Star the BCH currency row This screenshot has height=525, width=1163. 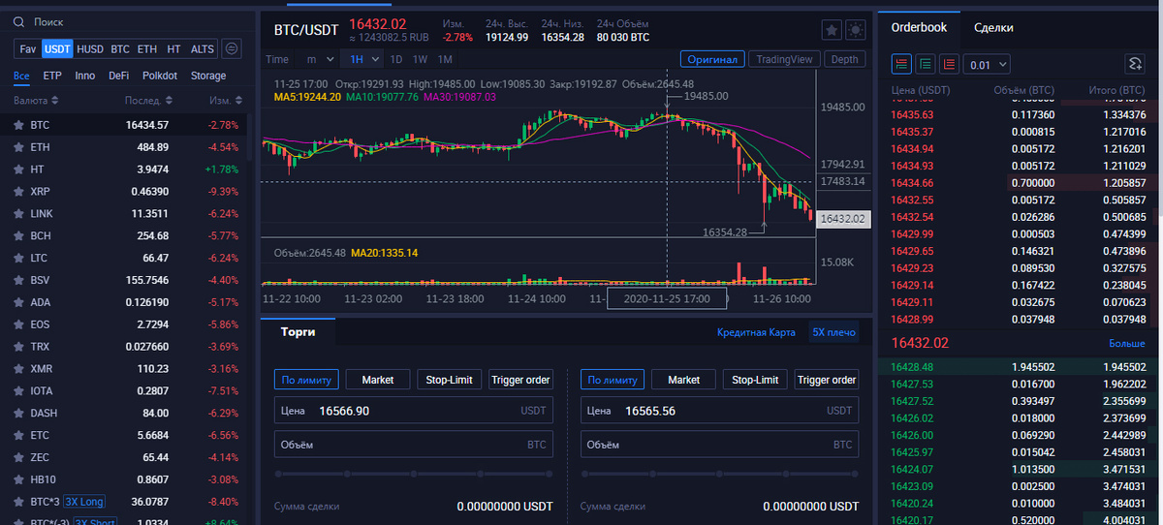click(x=18, y=235)
